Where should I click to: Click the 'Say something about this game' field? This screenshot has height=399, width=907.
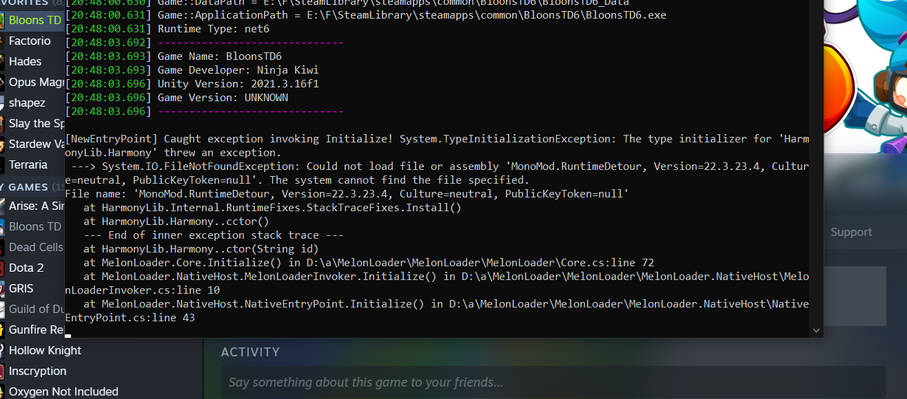(x=553, y=382)
